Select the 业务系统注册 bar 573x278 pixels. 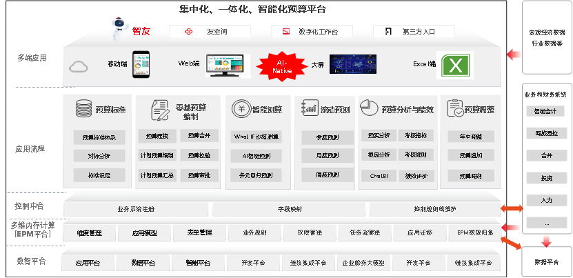pos(136,209)
